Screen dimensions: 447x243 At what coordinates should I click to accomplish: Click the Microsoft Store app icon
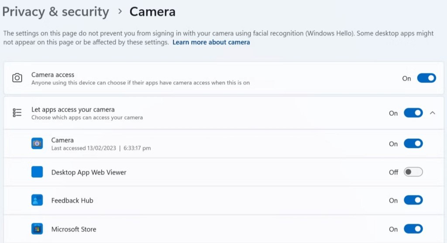tap(37, 229)
